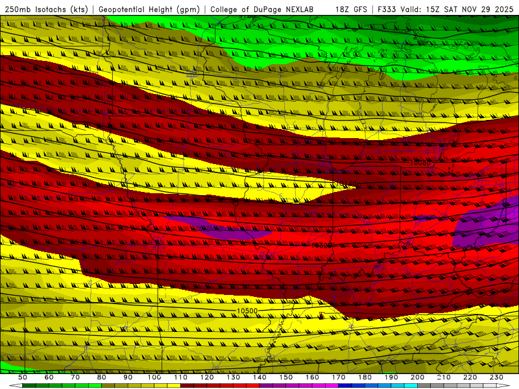Screen dimensions: 519x389
Task: Click the 160 value on the color scale
Action: 312,377
